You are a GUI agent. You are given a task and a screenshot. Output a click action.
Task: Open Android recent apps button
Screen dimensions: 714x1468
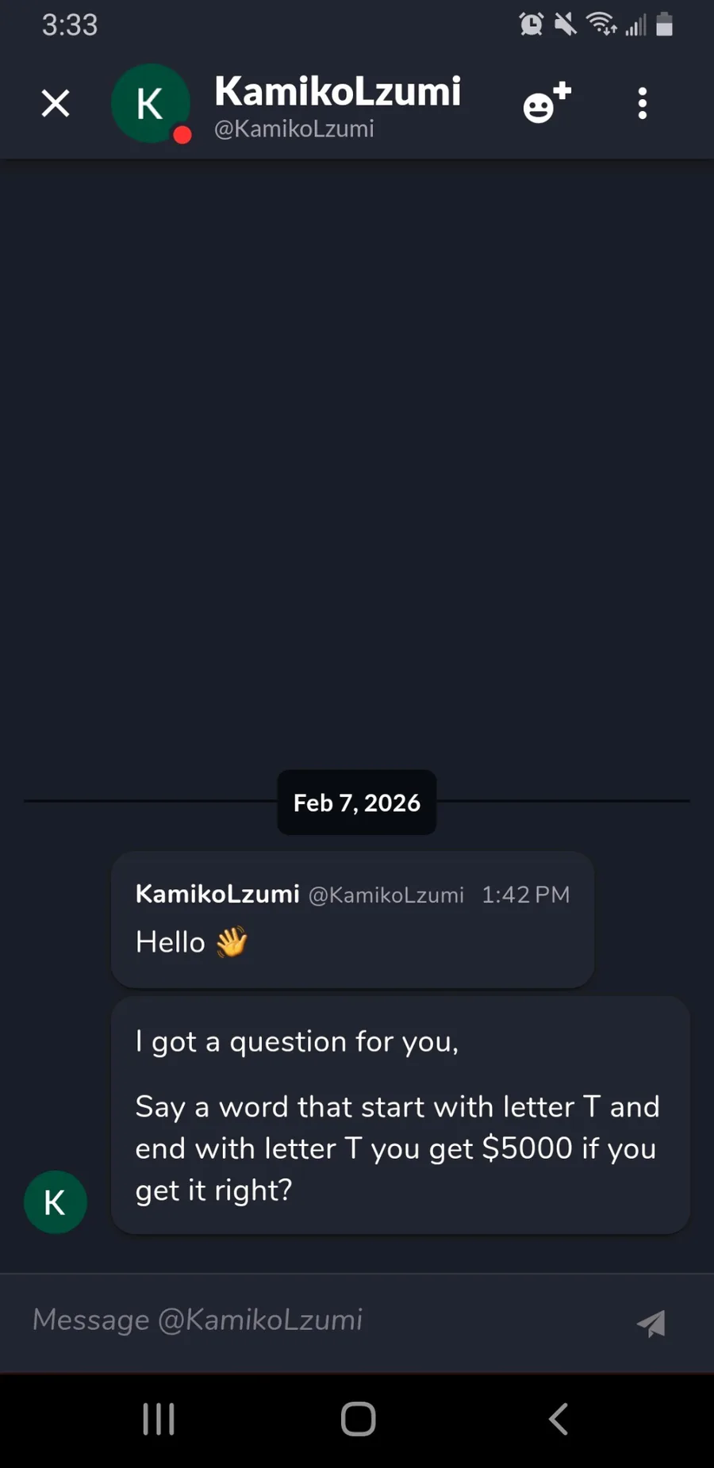pyautogui.click(x=159, y=1419)
